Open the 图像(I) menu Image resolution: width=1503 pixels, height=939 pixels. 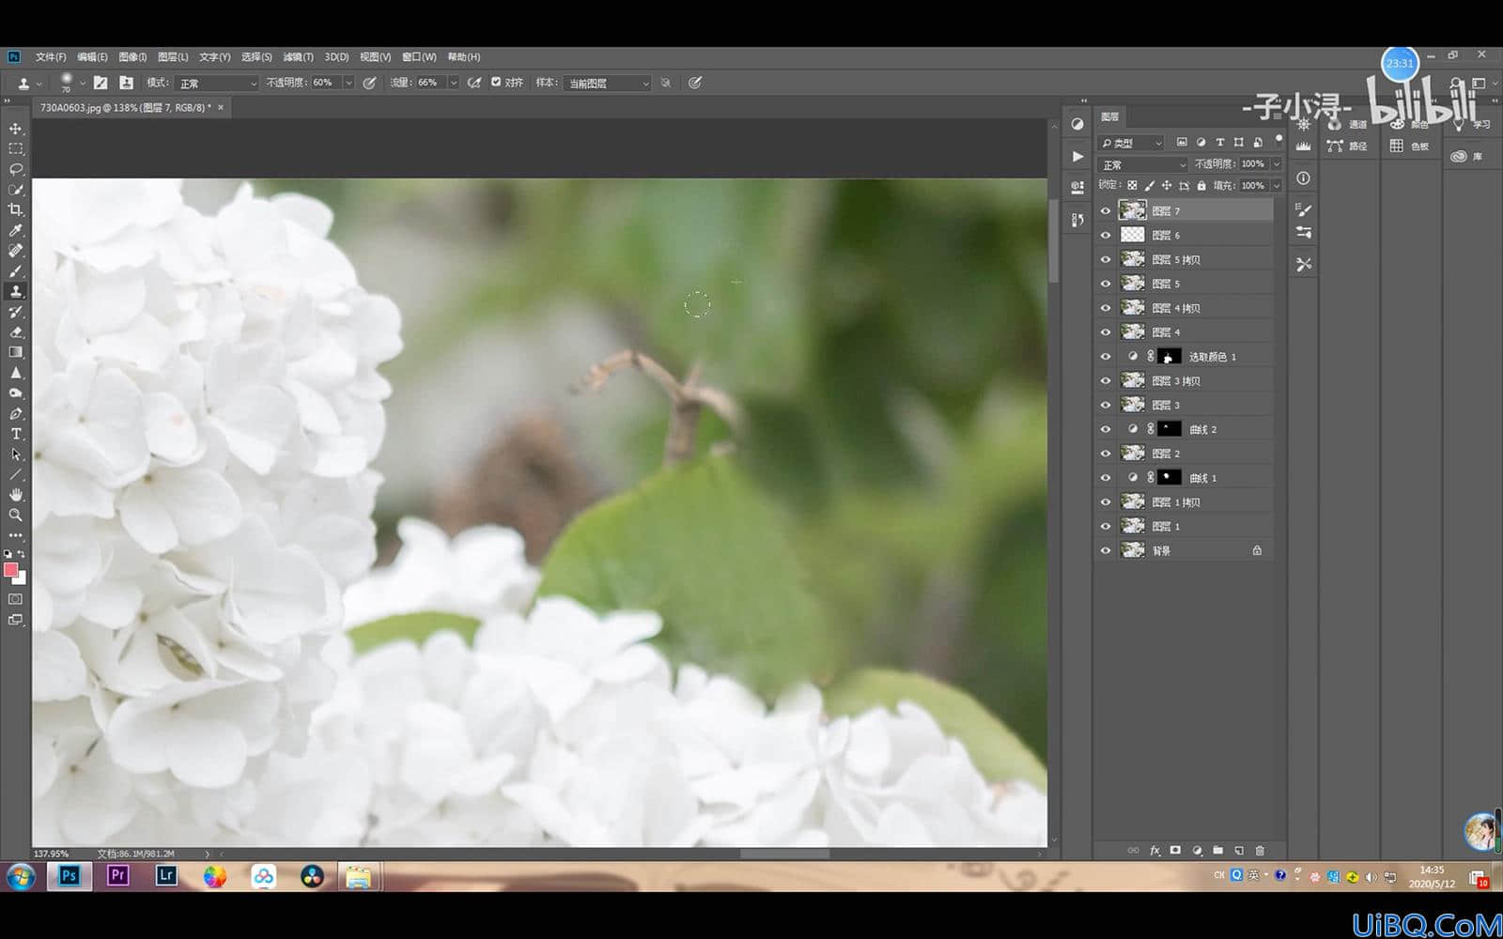point(132,57)
